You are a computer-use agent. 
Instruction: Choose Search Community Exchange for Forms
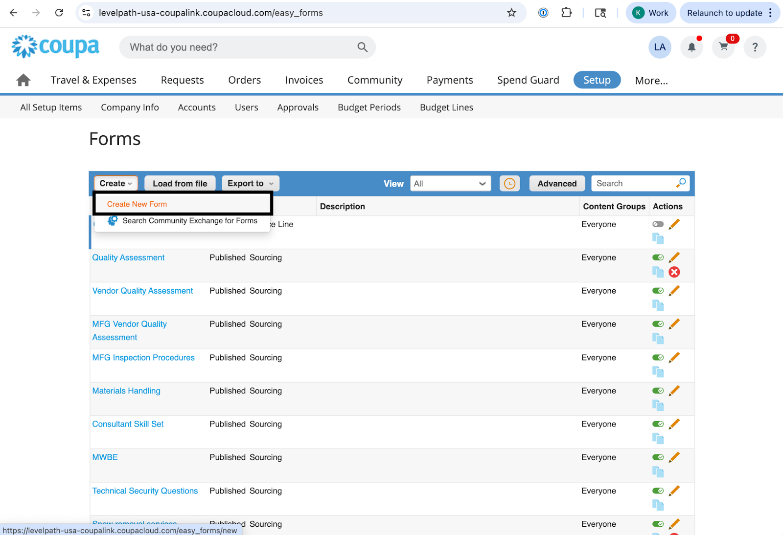[x=189, y=221]
